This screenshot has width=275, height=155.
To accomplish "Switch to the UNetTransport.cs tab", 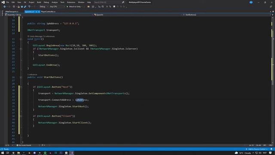I will click(12, 12).
